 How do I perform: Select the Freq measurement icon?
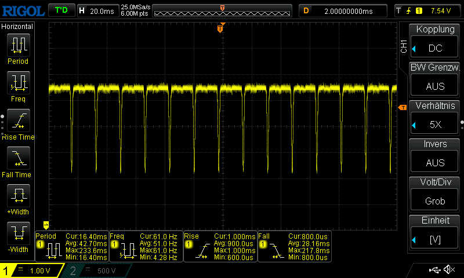pyautogui.click(x=18, y=83)
